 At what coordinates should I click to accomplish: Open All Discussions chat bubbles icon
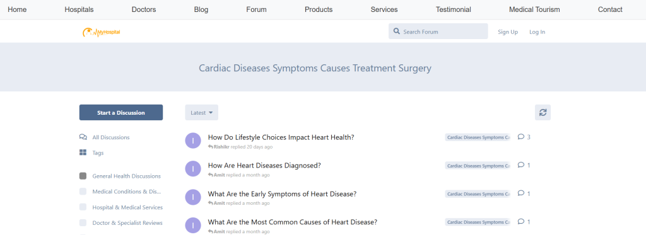(83, 137)
